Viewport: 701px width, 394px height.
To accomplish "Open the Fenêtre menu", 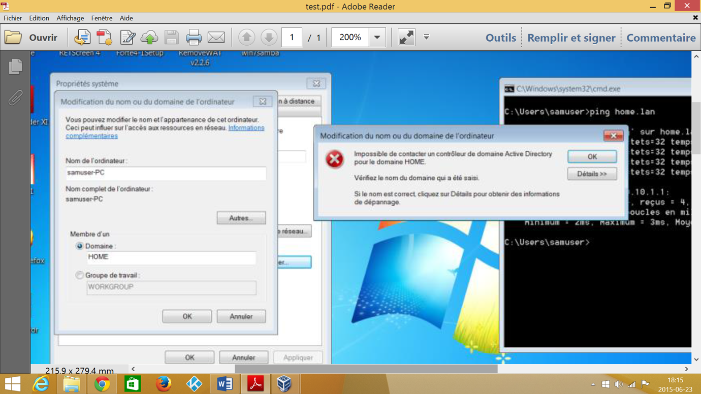I will 102,18.
